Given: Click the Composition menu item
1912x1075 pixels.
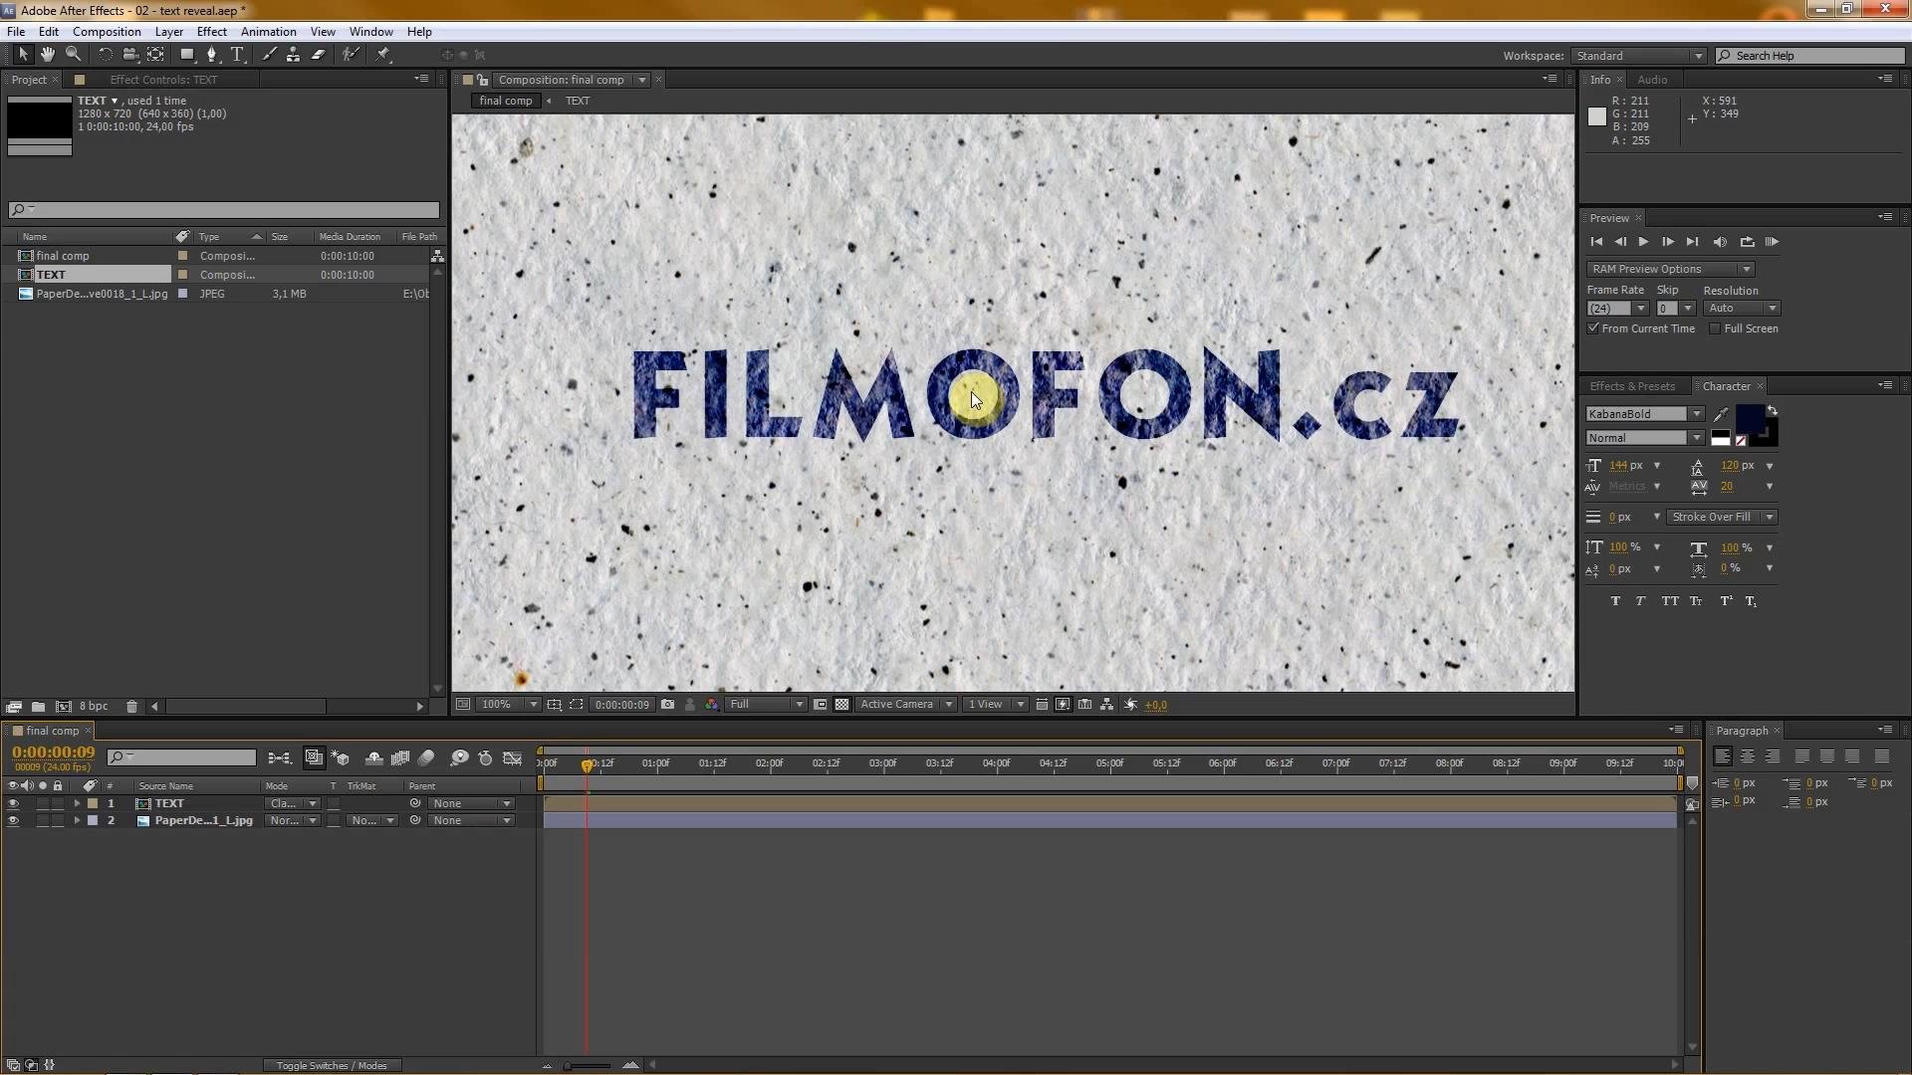Looking at the screenshot, I should pos(107,32).
